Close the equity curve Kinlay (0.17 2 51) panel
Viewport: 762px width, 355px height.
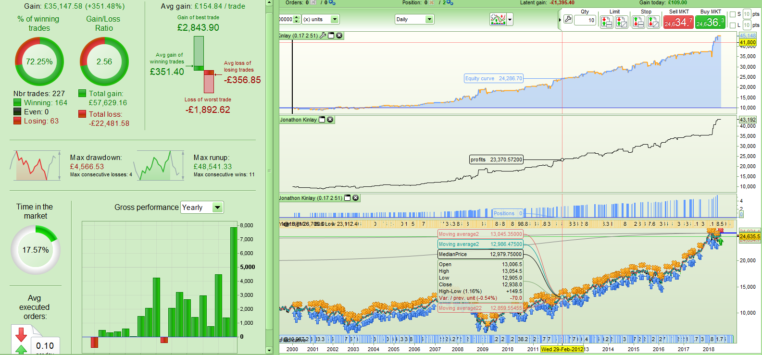[x=339, y=36]
